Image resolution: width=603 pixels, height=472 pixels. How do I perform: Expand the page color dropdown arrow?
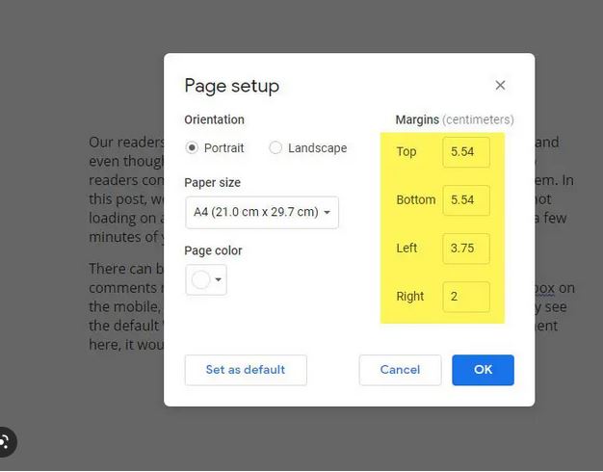(219, 280)
